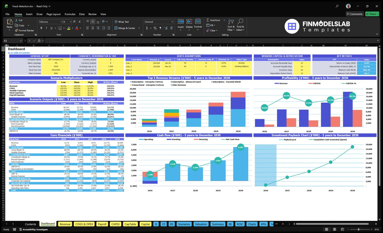
Task: Switch to the Page Layout ribbon tab
Action: click(53, 14)
